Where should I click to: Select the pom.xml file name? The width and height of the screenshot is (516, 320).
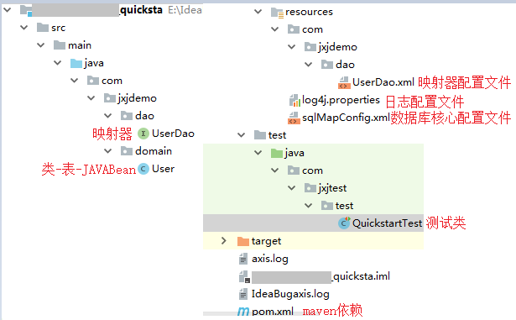pos(273,312)
